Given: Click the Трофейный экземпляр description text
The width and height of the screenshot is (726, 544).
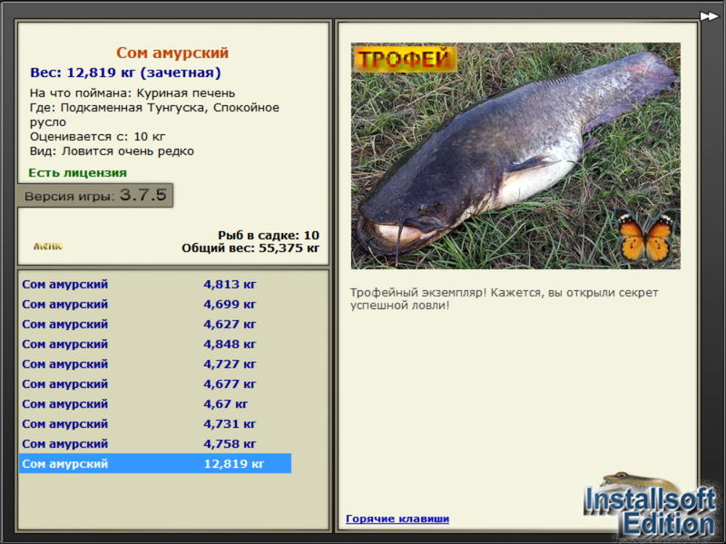Looking at the screenshot, I should click(504, 299).
